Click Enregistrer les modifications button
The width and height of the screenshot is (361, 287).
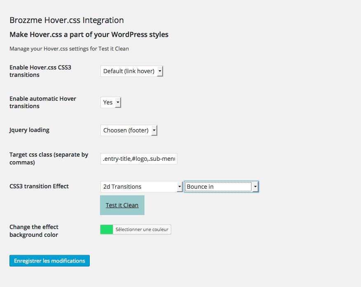point(49,261)
